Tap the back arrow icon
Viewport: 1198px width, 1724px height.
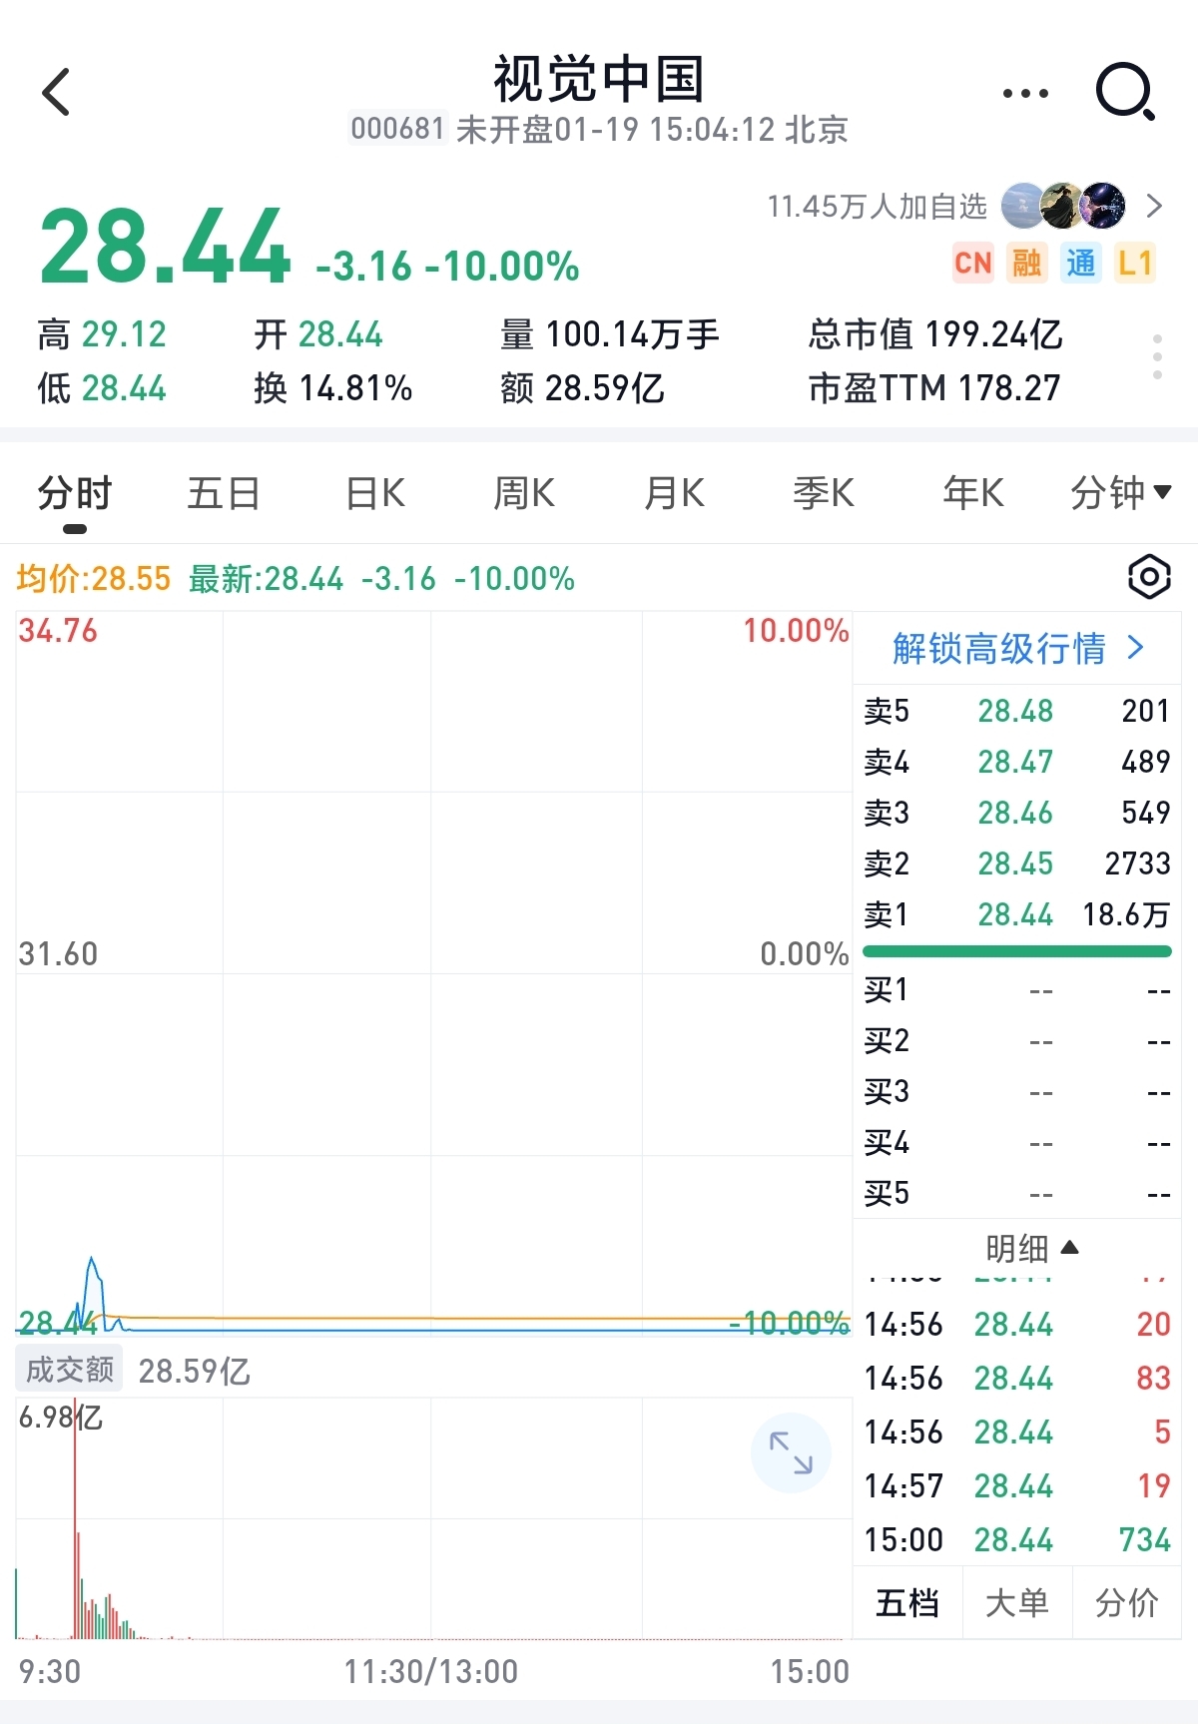(x=57, y=92)
